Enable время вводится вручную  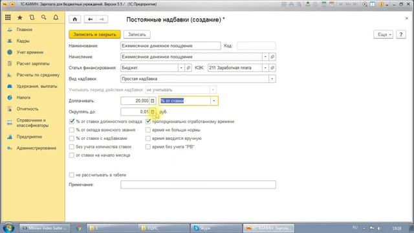coord(148,139)
